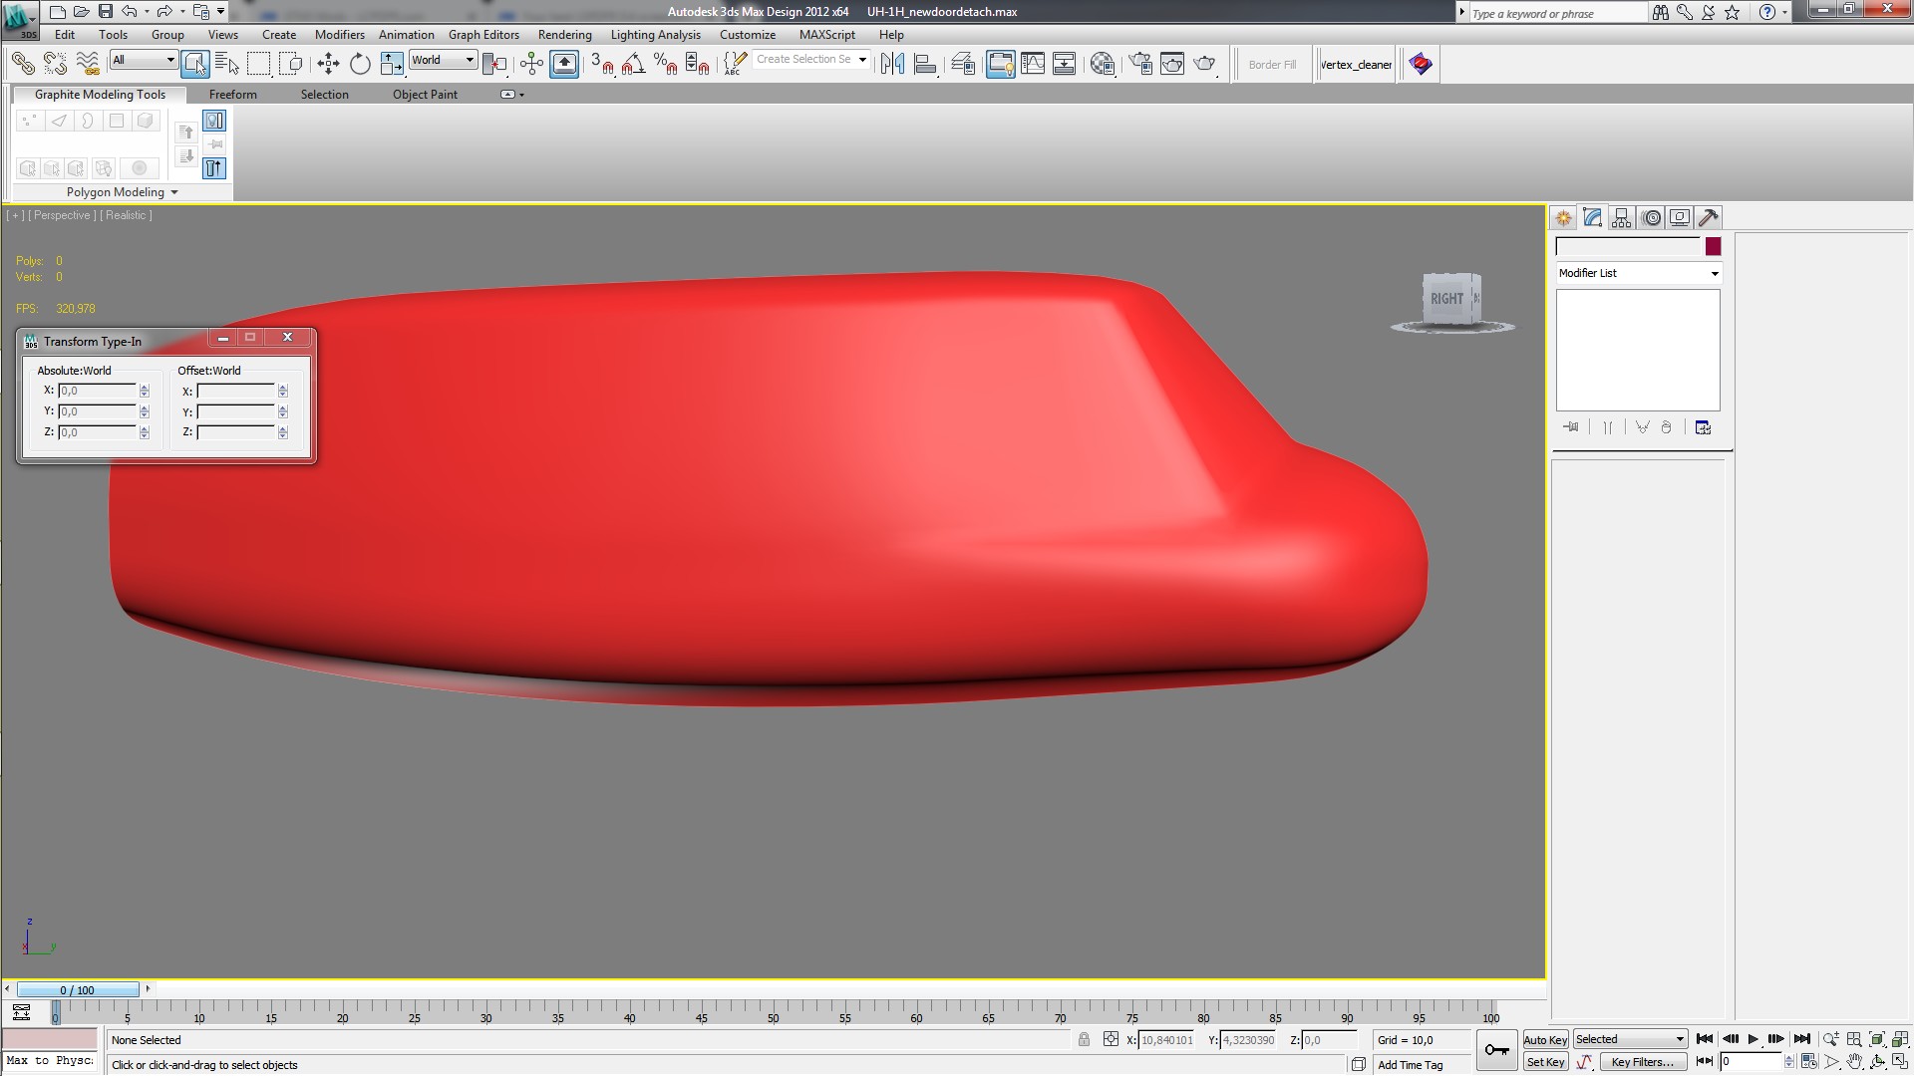Click Select by Name icon
The height and width of the screenshot is (1076, 1914).
pyautogui.click(x=226, y=64)
